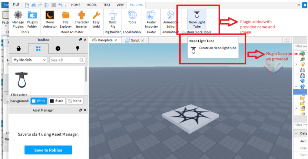Open the File Explorer plugin
The width and height of the screenshot is (308, 159).
(x=66, y=20)
